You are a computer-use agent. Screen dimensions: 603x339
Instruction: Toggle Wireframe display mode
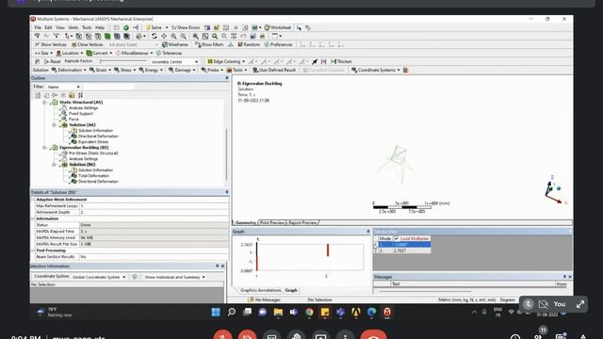175,44
